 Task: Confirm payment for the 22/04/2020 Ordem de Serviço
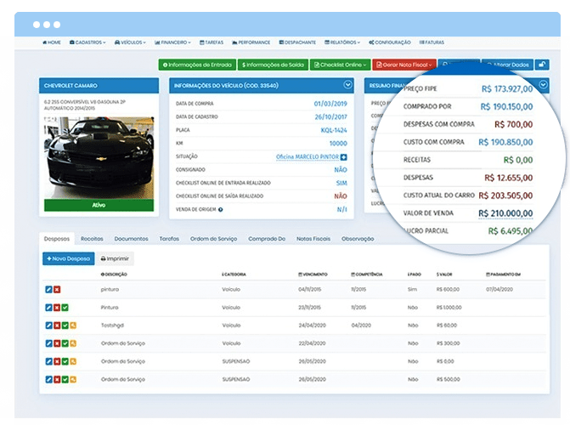65,343
